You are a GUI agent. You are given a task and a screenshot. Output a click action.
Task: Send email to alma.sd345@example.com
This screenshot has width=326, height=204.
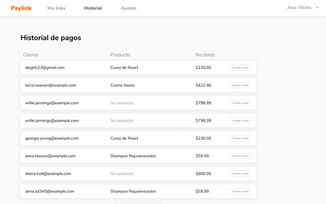[x=241, y=191]
